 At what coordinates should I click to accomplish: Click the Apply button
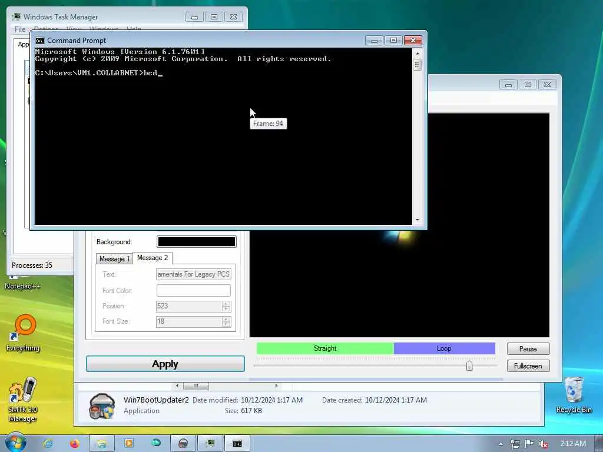coord(165,364)
